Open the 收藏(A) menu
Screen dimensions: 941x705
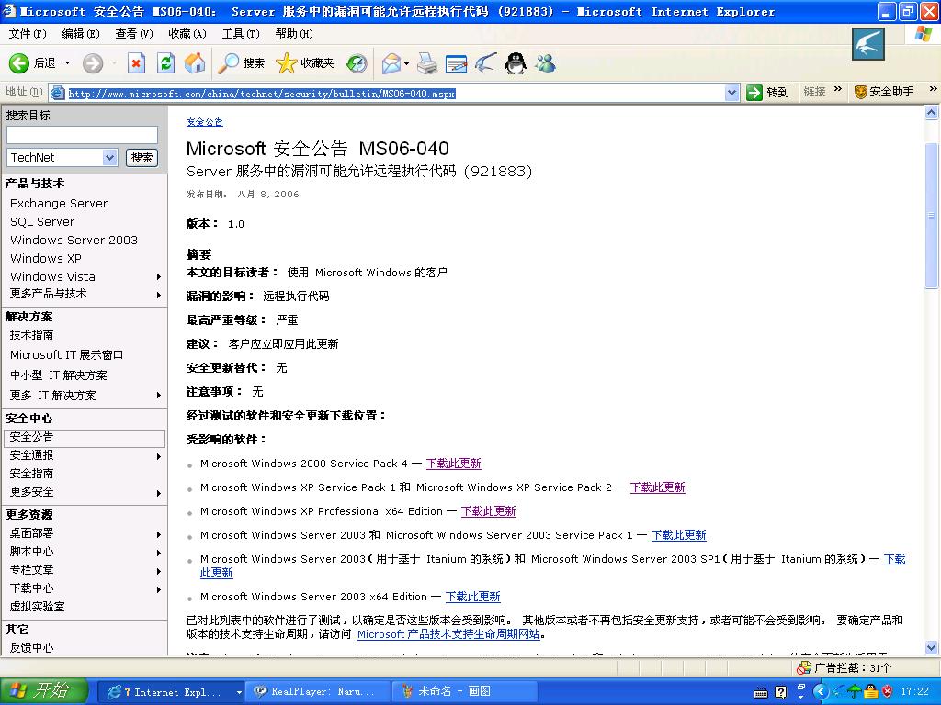click(x=187, y=34)
